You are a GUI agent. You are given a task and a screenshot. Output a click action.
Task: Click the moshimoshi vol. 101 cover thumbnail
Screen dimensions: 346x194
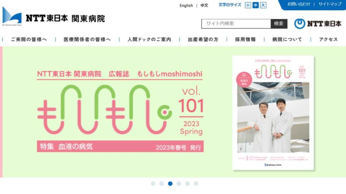pos(273,113)
